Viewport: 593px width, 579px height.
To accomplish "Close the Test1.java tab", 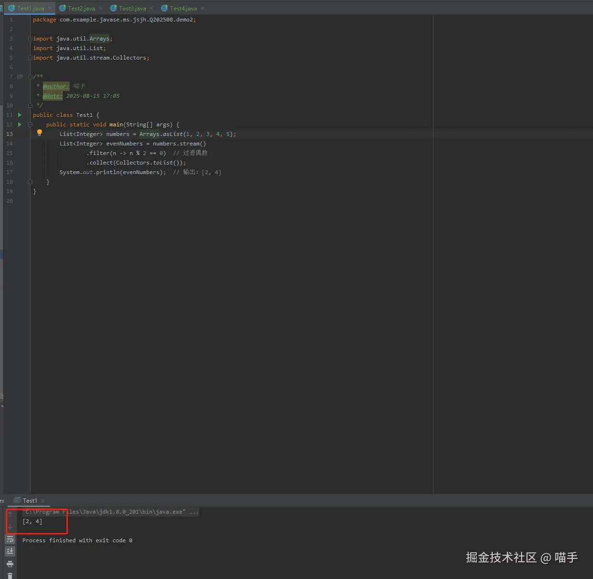I will (x=50, y=8).
